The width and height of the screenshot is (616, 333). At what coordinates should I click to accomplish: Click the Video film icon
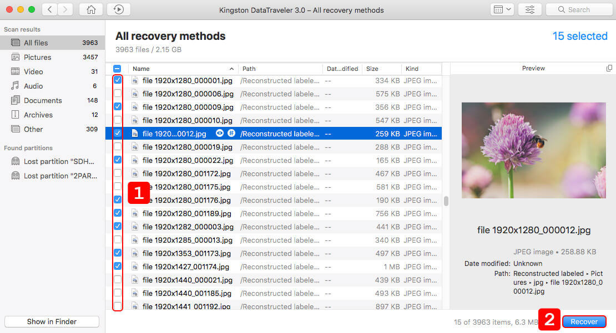pos(16,71)
